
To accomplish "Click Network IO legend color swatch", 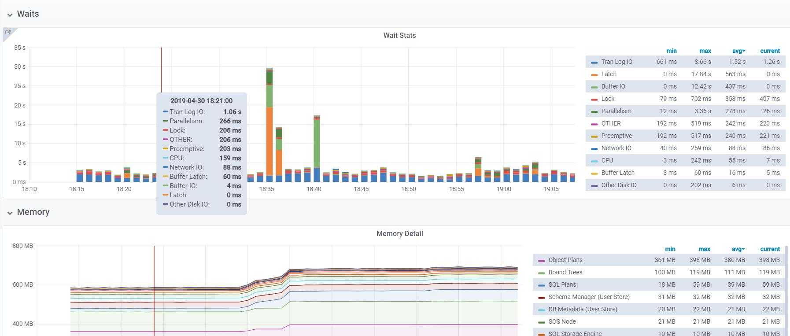I will [x=594, y=149].
